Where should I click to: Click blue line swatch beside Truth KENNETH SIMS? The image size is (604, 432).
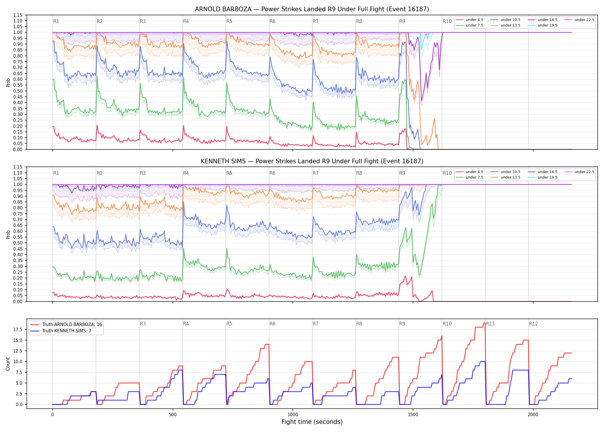pyautogui.click(x=35, y=331)
